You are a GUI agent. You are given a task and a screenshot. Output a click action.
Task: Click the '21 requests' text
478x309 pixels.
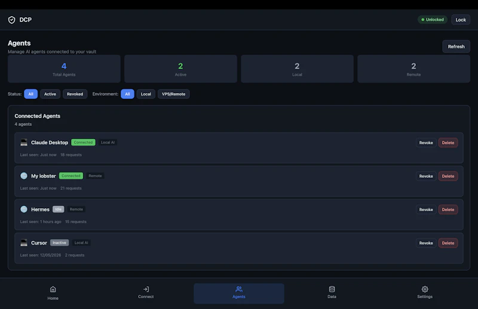coord(71,188)
